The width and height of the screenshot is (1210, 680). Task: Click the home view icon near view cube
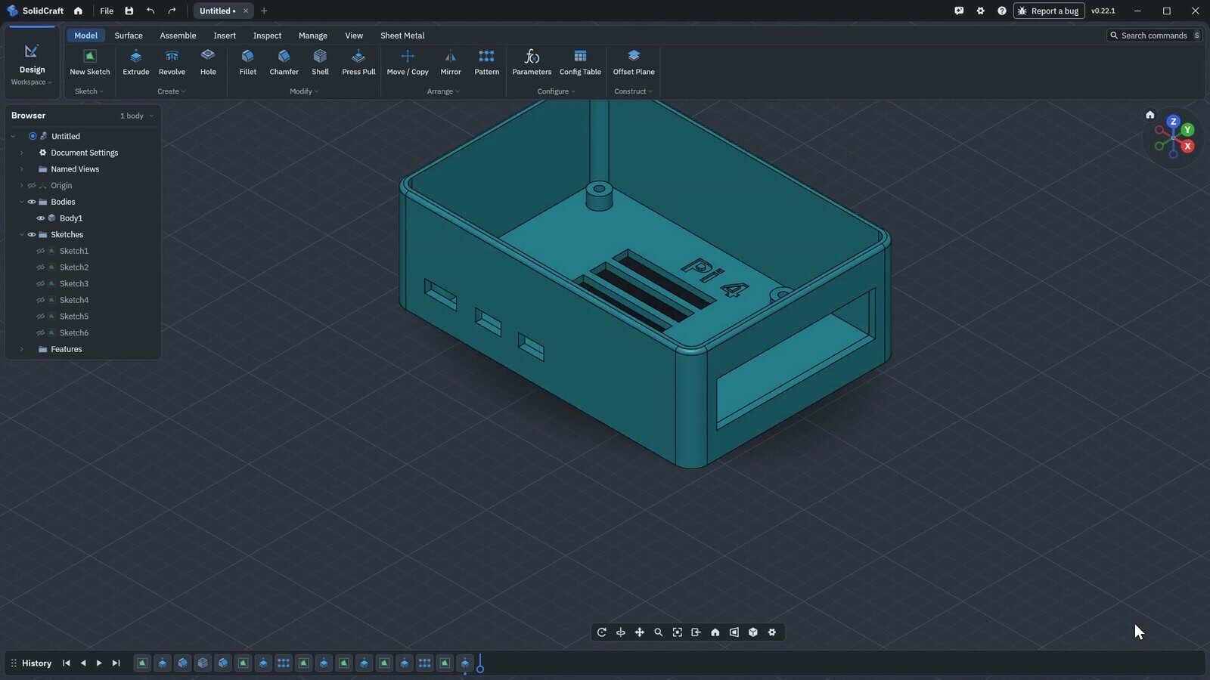1149,115
